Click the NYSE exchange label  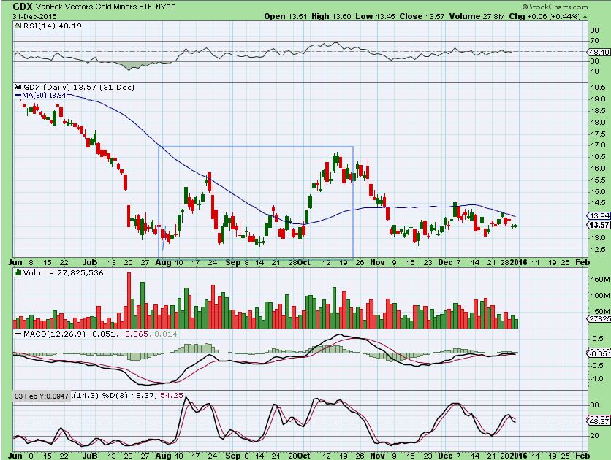[165, 7]
